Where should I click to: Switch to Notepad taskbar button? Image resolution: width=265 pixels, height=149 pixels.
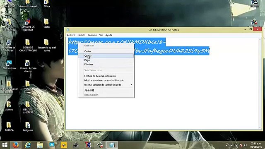click(112, 145)
